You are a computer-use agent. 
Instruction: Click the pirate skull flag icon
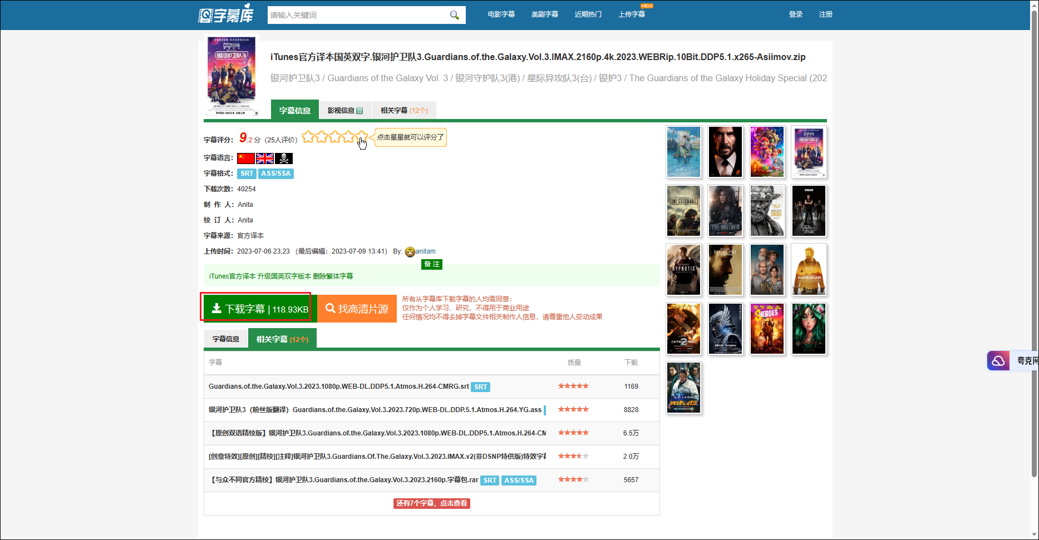tap(284, 158)
